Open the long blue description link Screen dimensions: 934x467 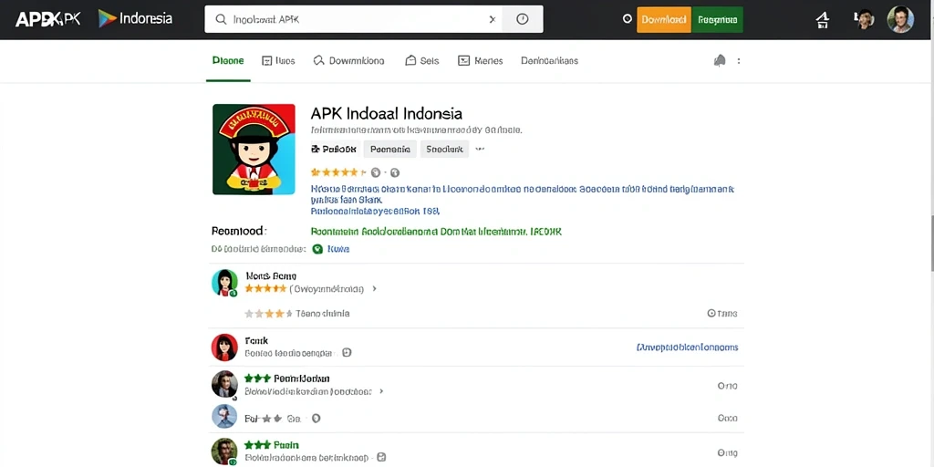(523, 195)
